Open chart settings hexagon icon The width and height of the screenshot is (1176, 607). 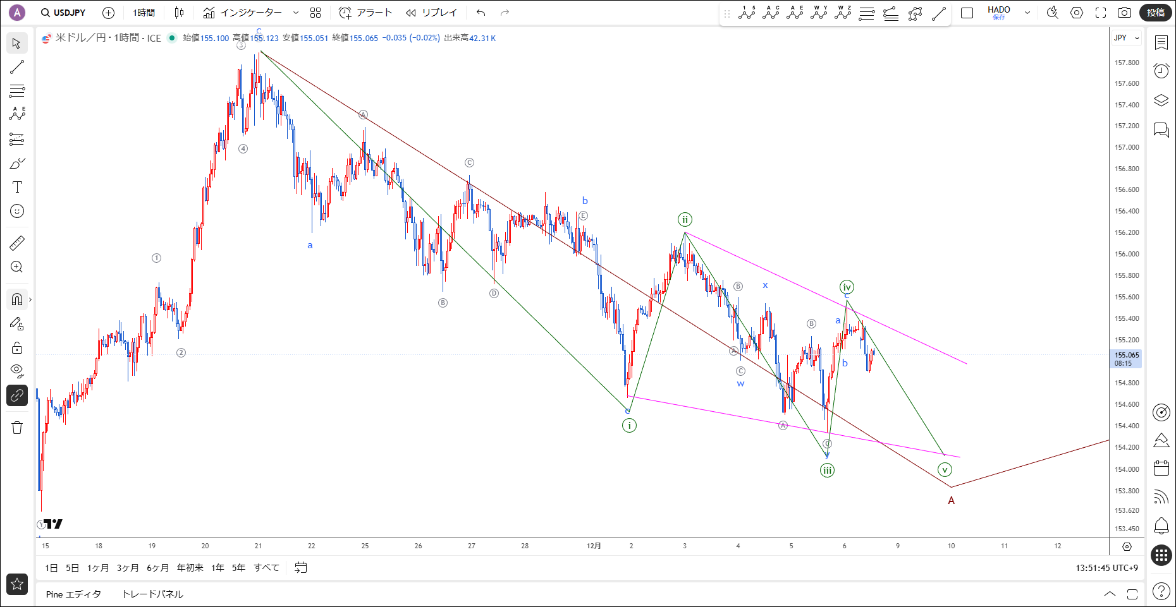point(1077,13)
